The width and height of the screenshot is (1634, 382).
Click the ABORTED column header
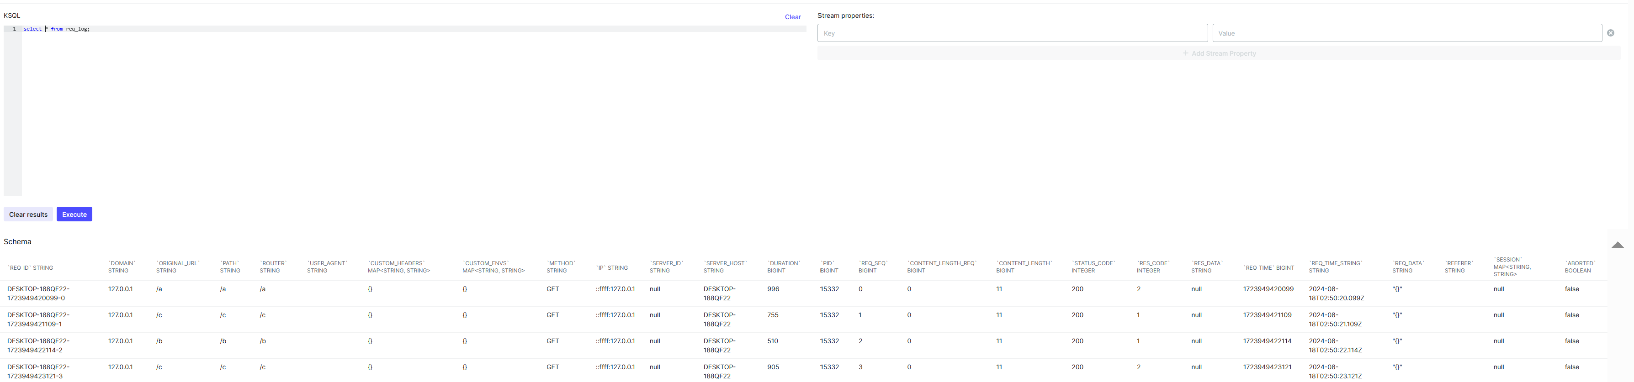coord(1580,267)
